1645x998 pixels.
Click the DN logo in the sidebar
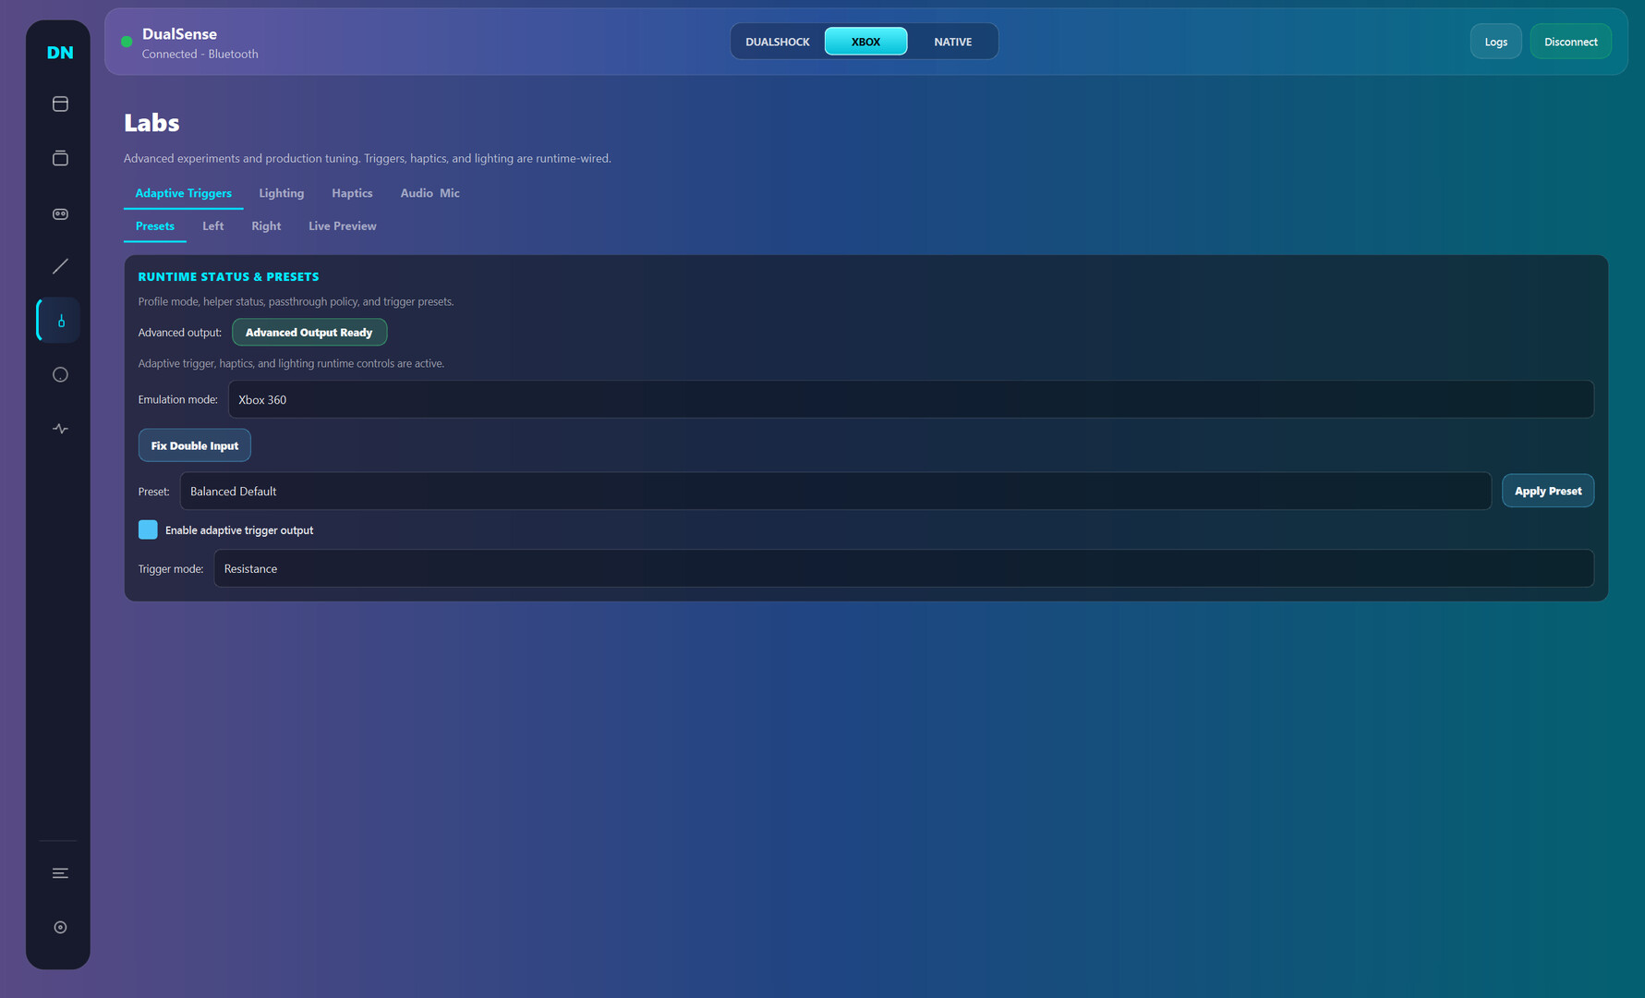(60, 53)
